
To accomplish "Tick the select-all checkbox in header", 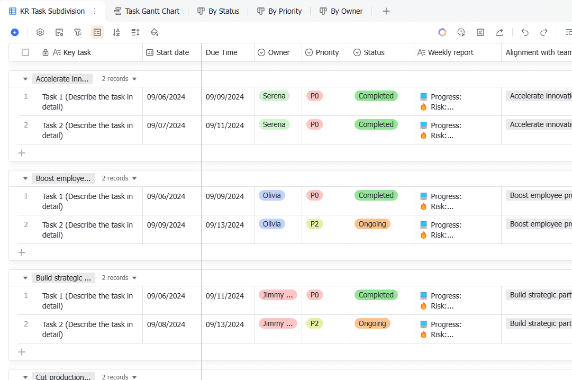I will coord(25,52).
